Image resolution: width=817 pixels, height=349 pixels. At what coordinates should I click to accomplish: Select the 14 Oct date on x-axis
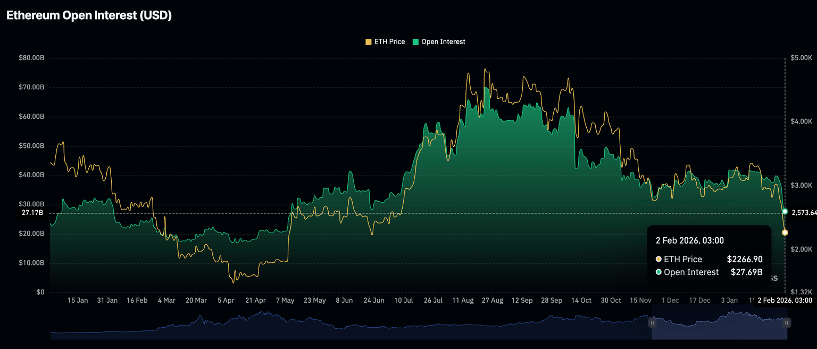[581, 301]
